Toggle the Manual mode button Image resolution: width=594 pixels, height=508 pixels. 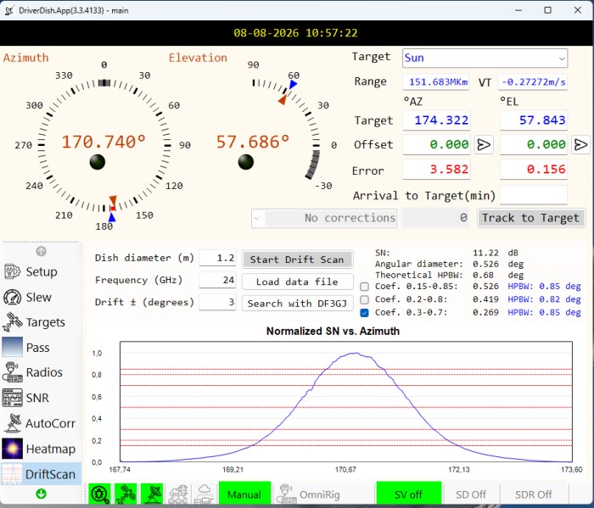[x=244, y=494]
